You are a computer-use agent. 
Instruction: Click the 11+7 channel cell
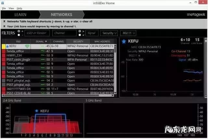click(55, 89)
